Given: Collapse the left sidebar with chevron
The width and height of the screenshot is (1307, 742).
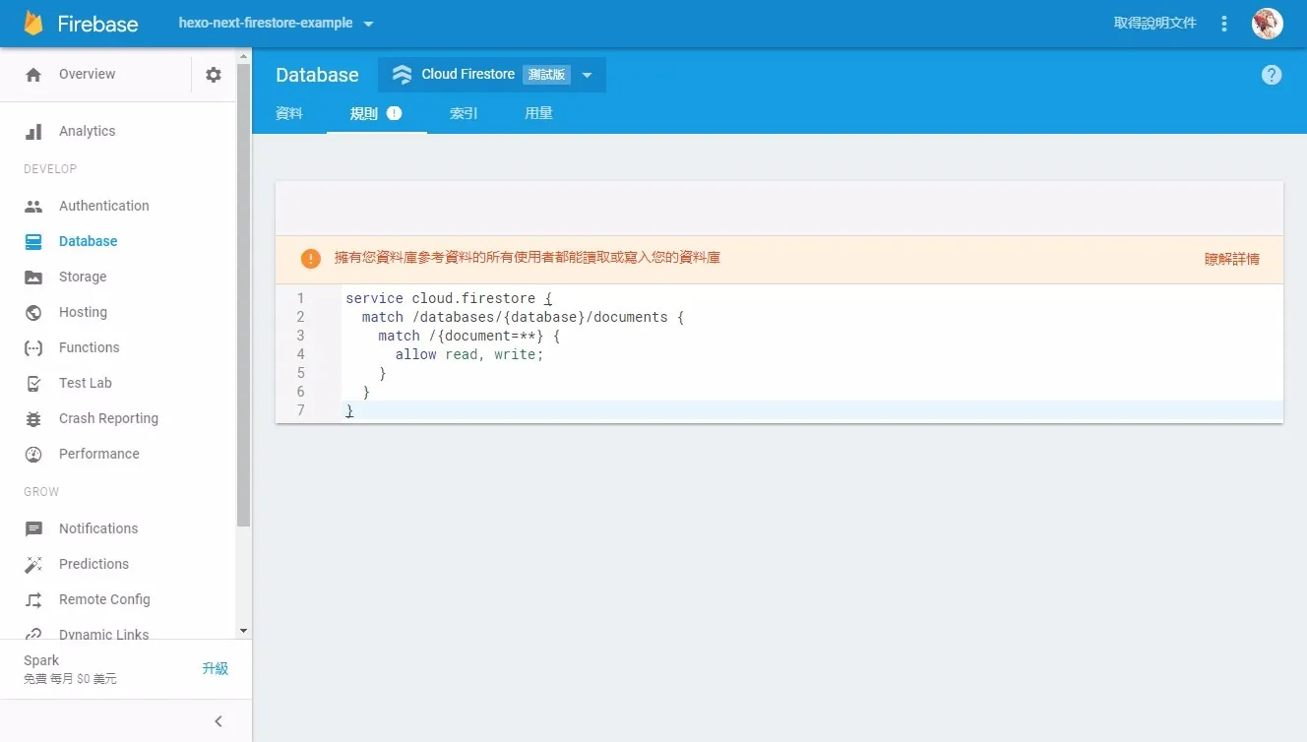Looking at the screenshot, I should click(218, 721).
